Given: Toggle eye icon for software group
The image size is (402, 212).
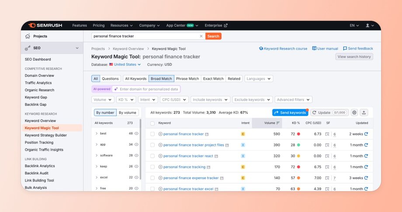Looking at the screenshot, I should (136, 155).
